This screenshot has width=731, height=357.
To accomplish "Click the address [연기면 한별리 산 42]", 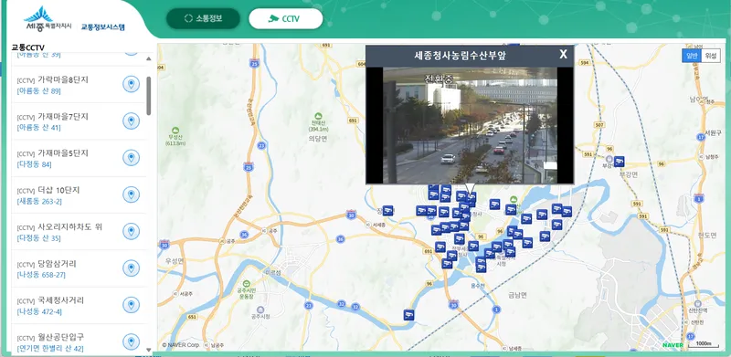I will point(50,349).
